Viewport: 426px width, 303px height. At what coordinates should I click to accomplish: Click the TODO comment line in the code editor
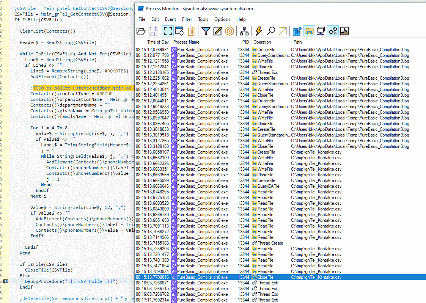coord(82,88)
